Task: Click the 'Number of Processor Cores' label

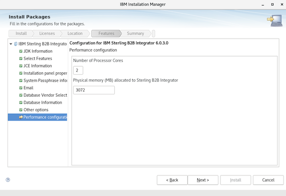Action: (x=98, y=61)
